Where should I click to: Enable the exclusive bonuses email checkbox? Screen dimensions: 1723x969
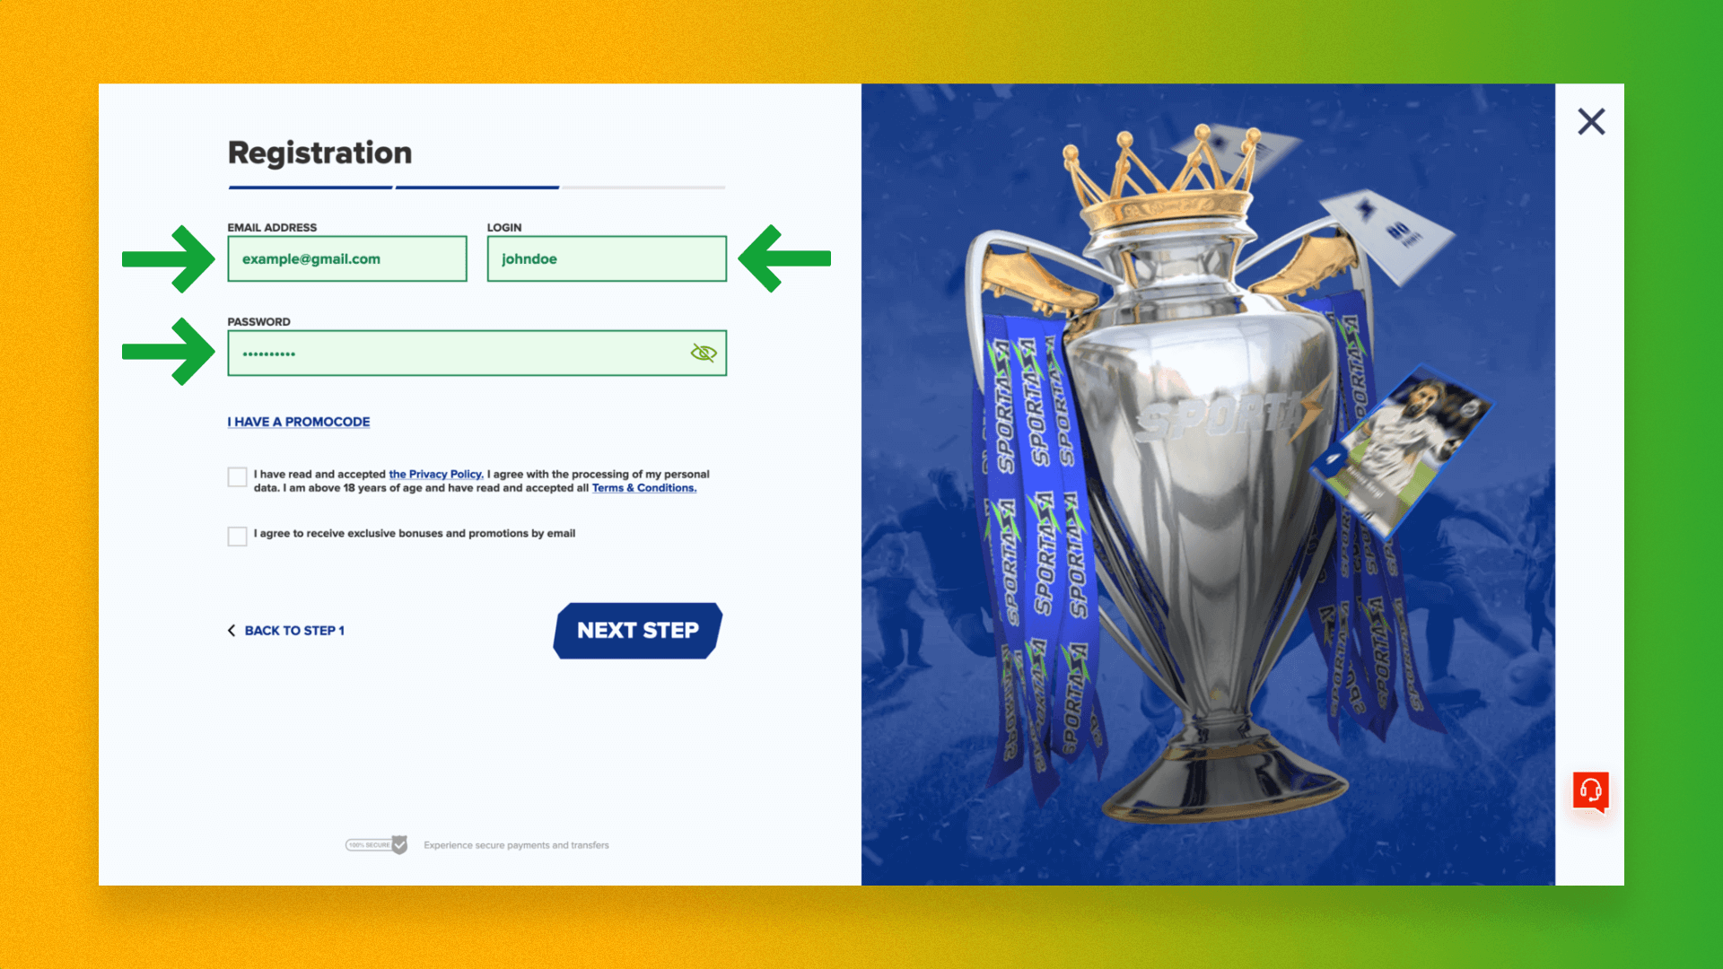pyautogui.click(x=235, y=536)
